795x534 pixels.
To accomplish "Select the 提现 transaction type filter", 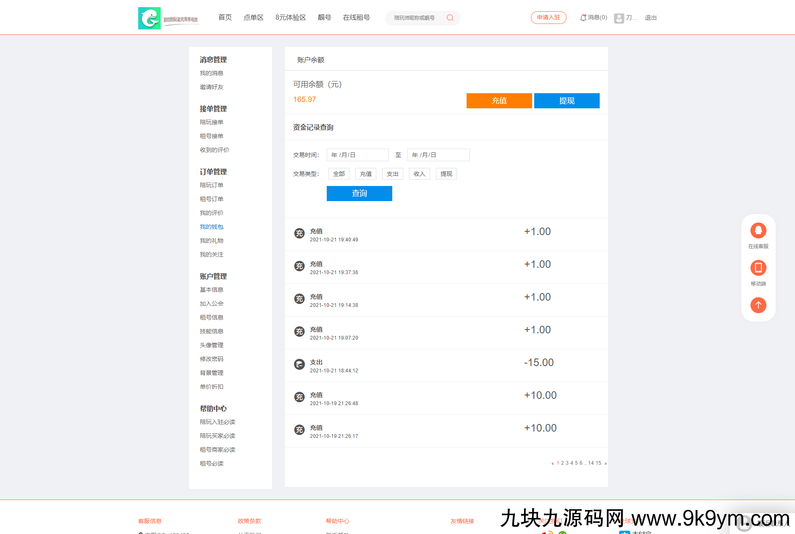I will (x=446, y=174).
